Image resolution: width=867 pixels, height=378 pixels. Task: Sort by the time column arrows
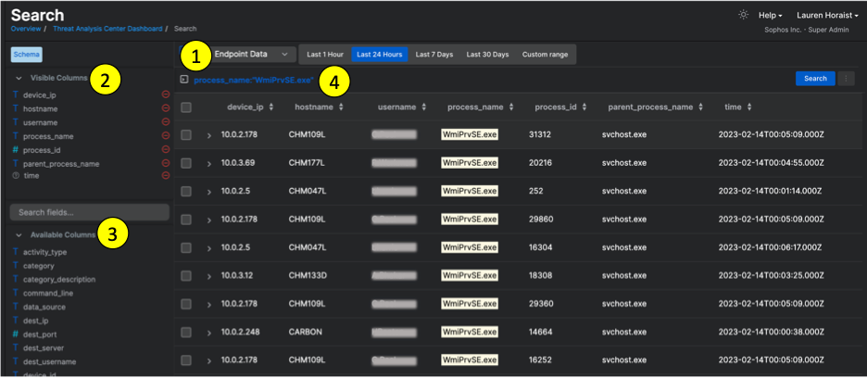[x=748, y=107]
